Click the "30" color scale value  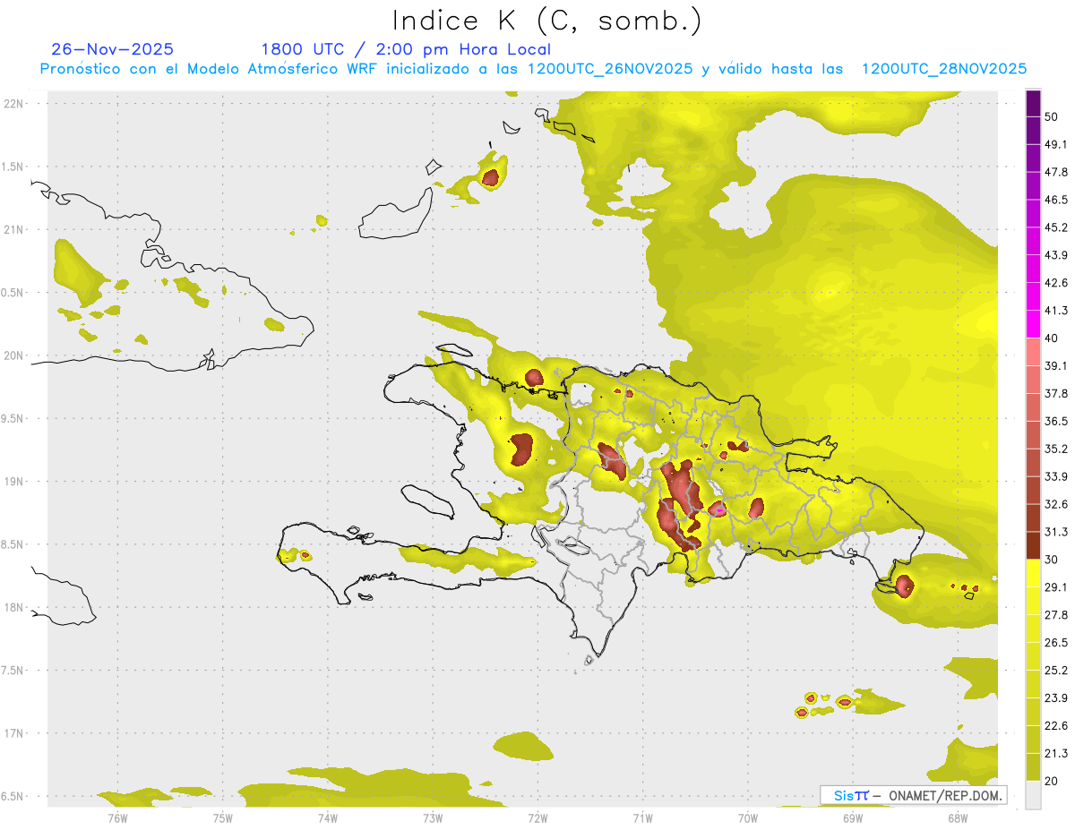click(x=1052, y=560)
